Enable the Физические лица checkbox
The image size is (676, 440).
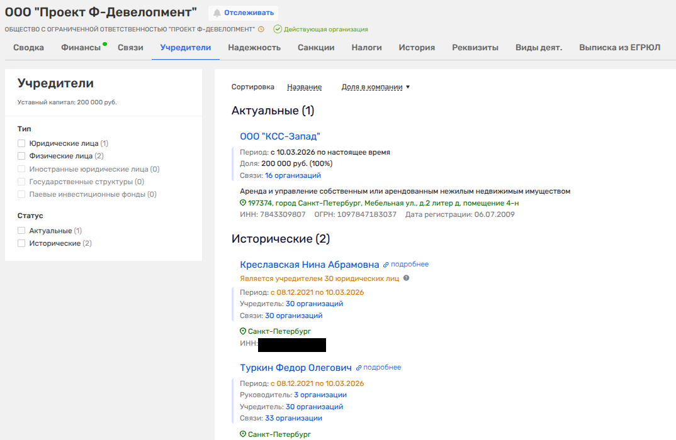click(x=21, y=156)
